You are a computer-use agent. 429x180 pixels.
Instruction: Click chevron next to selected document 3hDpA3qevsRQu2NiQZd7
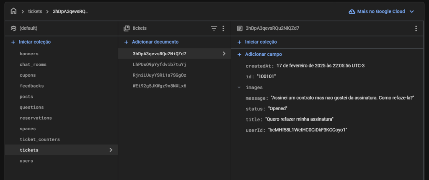tap(224, 54)
